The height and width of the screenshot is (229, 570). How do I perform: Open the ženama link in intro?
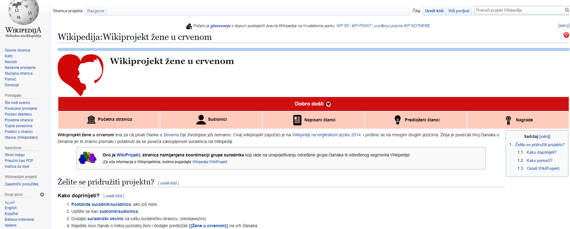pyautogui.click(x=171, y=135)
